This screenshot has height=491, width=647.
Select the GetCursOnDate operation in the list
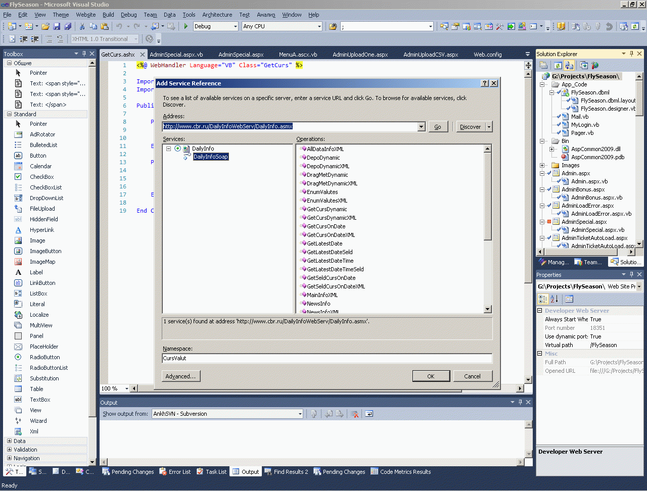click(327, 226)
